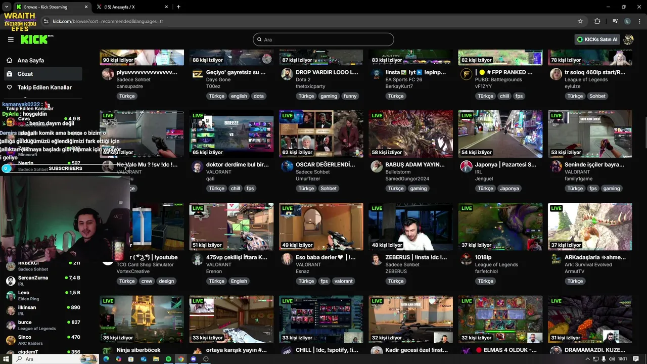Click ArmutTV channel avatar
This screenshot has height=364, width=647.
click(556, 259)
